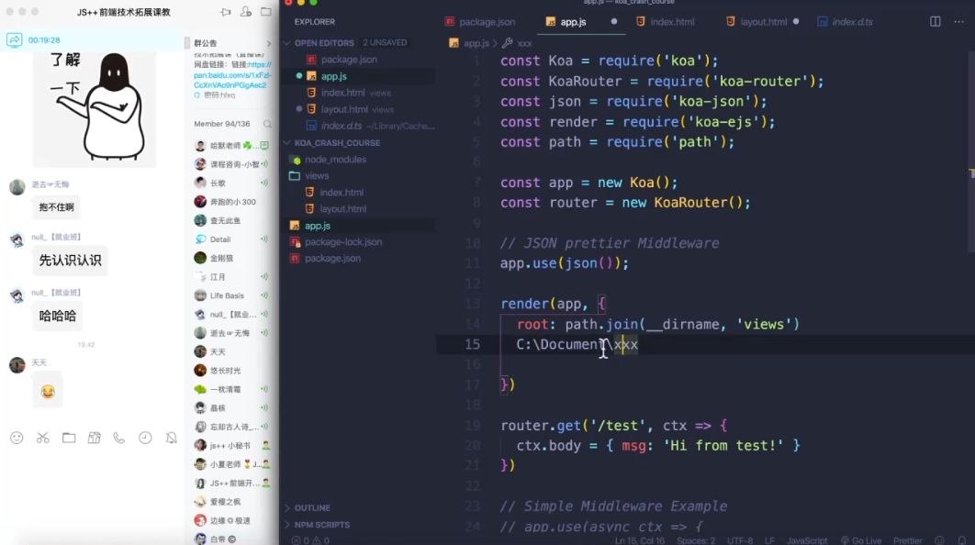Toggle the mute notifications bell icon
The image size is (975, 545).
pyautogui.click(x=171, y=438)
